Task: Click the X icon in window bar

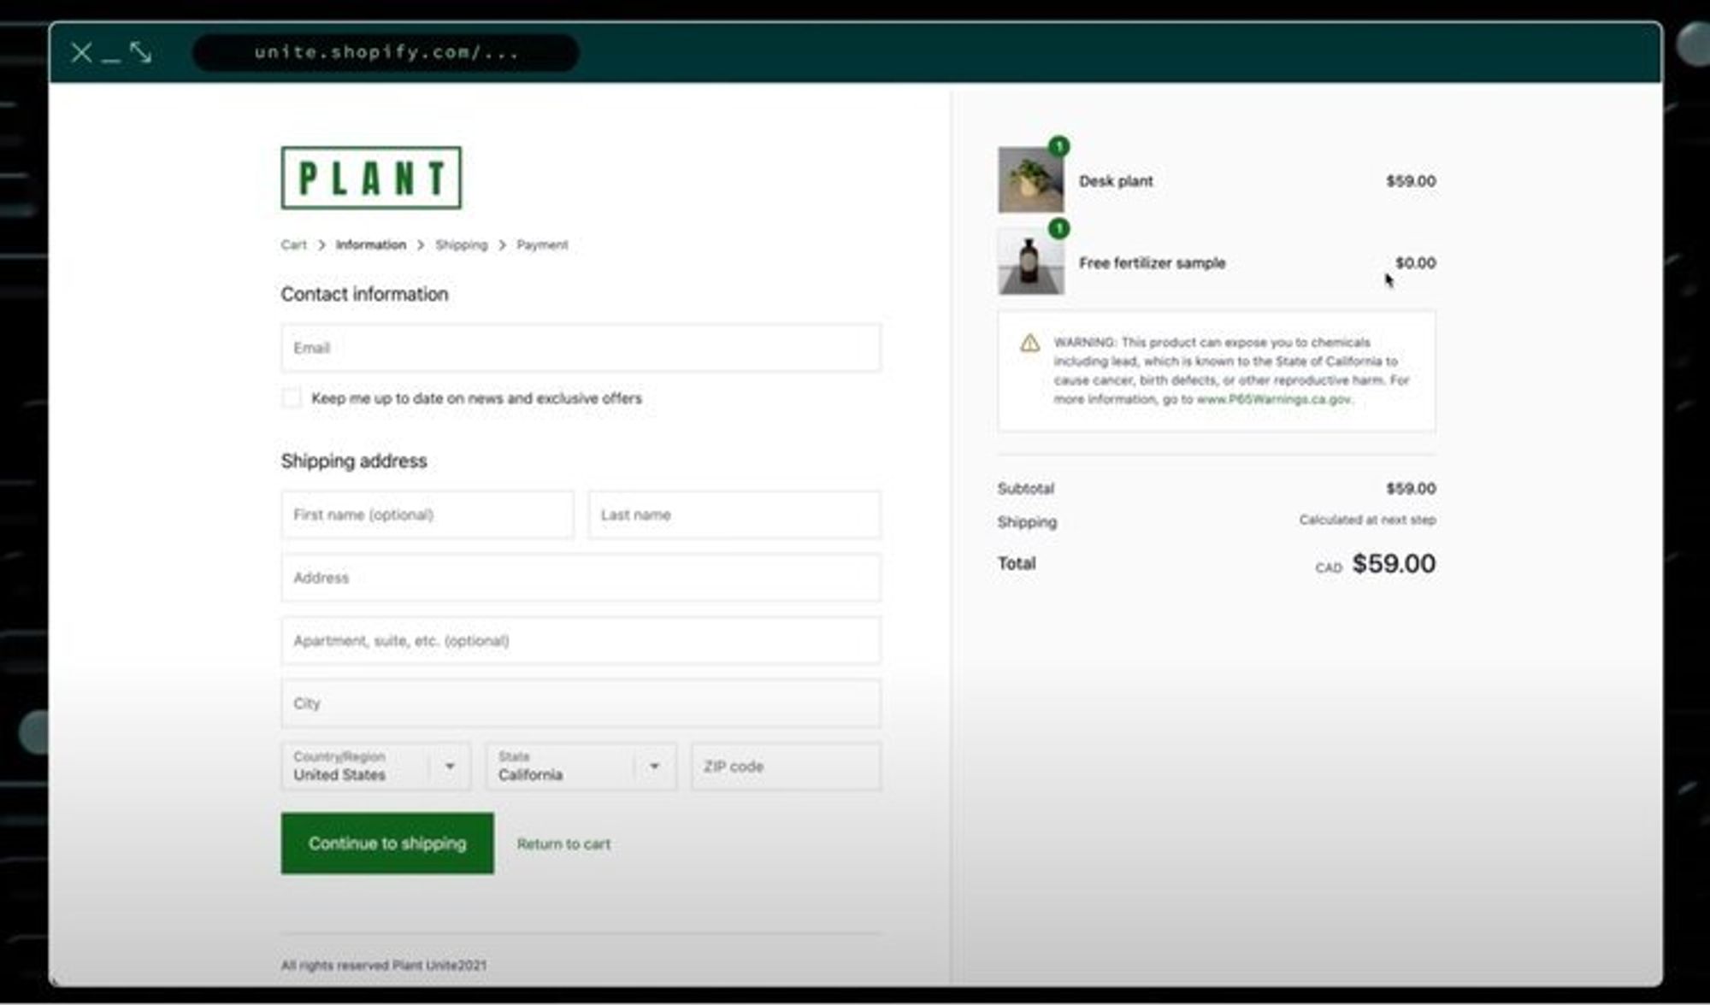Action: pos(81,53)
